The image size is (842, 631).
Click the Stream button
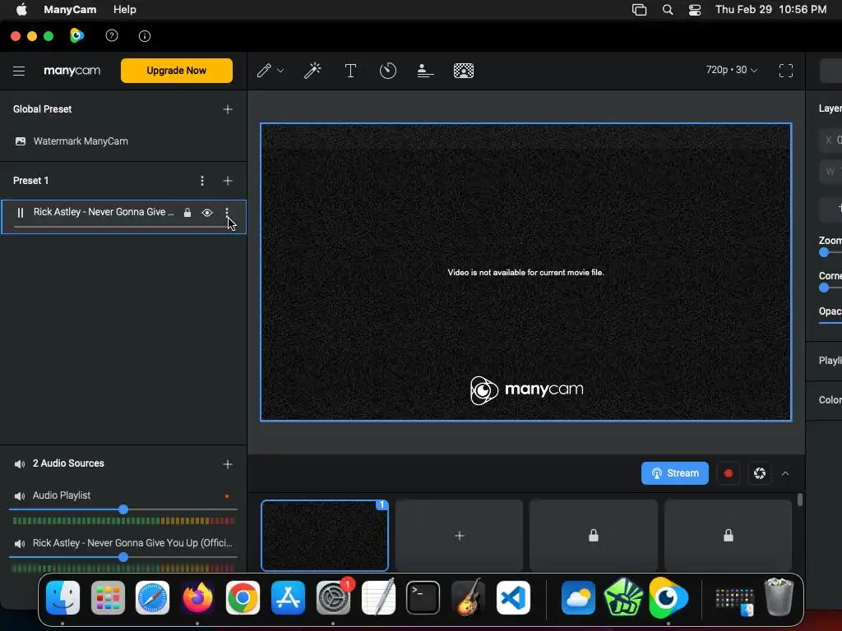coord(675,473)
